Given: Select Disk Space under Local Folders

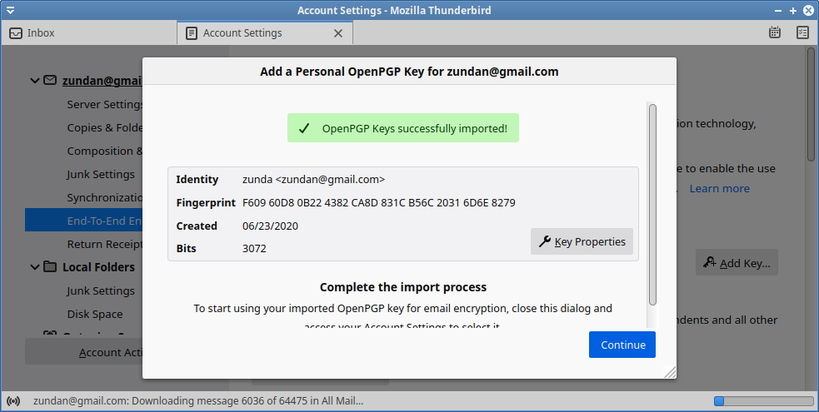Looking at the screenshot, I should point(94,315).
